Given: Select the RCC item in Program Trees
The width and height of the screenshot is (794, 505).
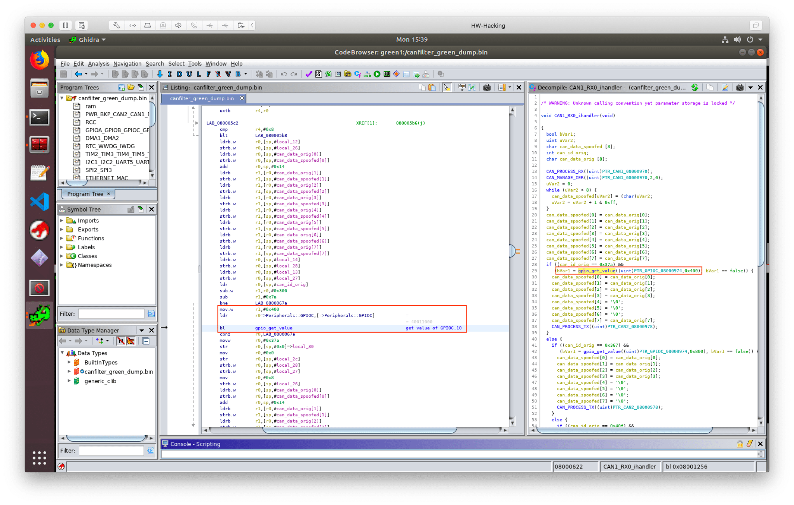Looking at the screenshot, I should [x=91, y=122].
